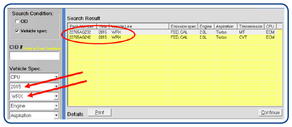The width and height of the screenshot is (292, 127).
Task: Sort by Transmission column header
Action: 251,27
